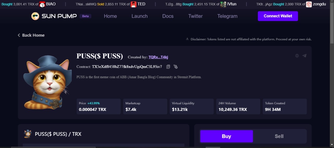Click the BIAO token icon in ticker
This screenshot has width=334, height=148.
42,4
